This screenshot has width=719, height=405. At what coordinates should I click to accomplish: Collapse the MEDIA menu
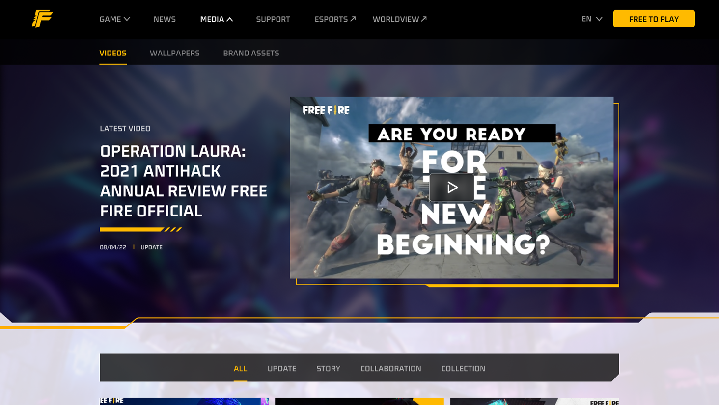217,19
